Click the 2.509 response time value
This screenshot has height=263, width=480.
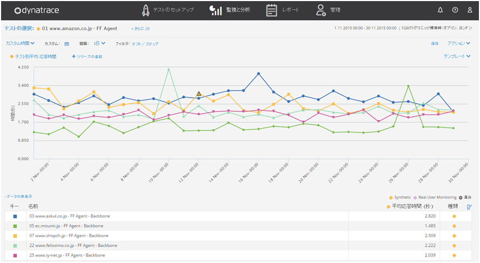(430, 236)
